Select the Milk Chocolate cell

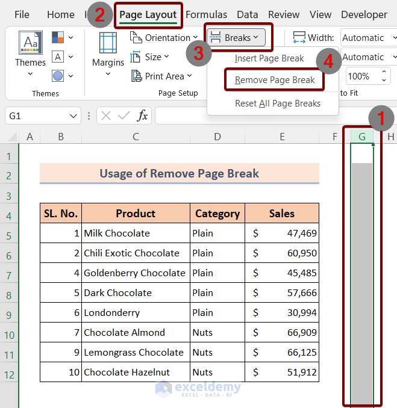point(136,233)
